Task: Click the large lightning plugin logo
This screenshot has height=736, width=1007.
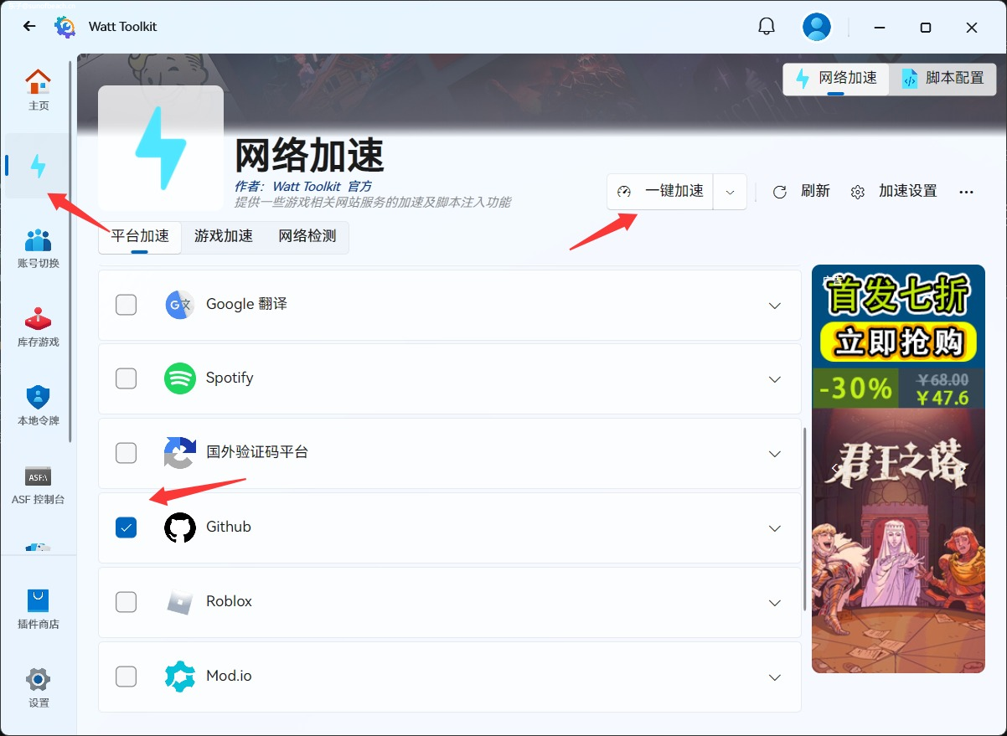Action: [161, 148]
